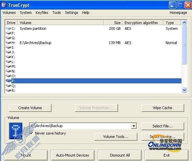Sort by Encryption algorithm column header
The height and width of the screenshot is (161, 192).
pyautogui.click(x=143, y=23)
